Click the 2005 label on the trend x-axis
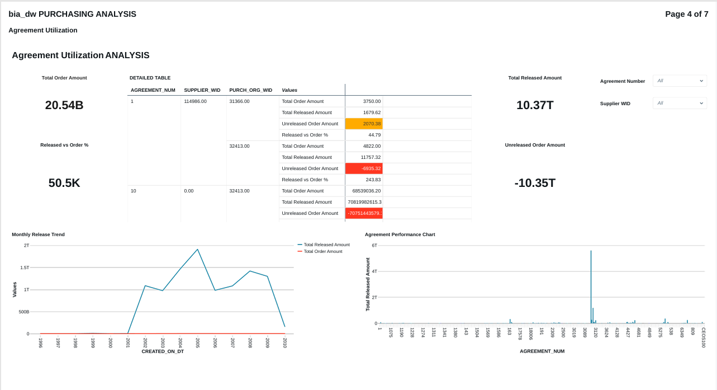This screenshot has height=390, width=717. (x=198, y=342)
